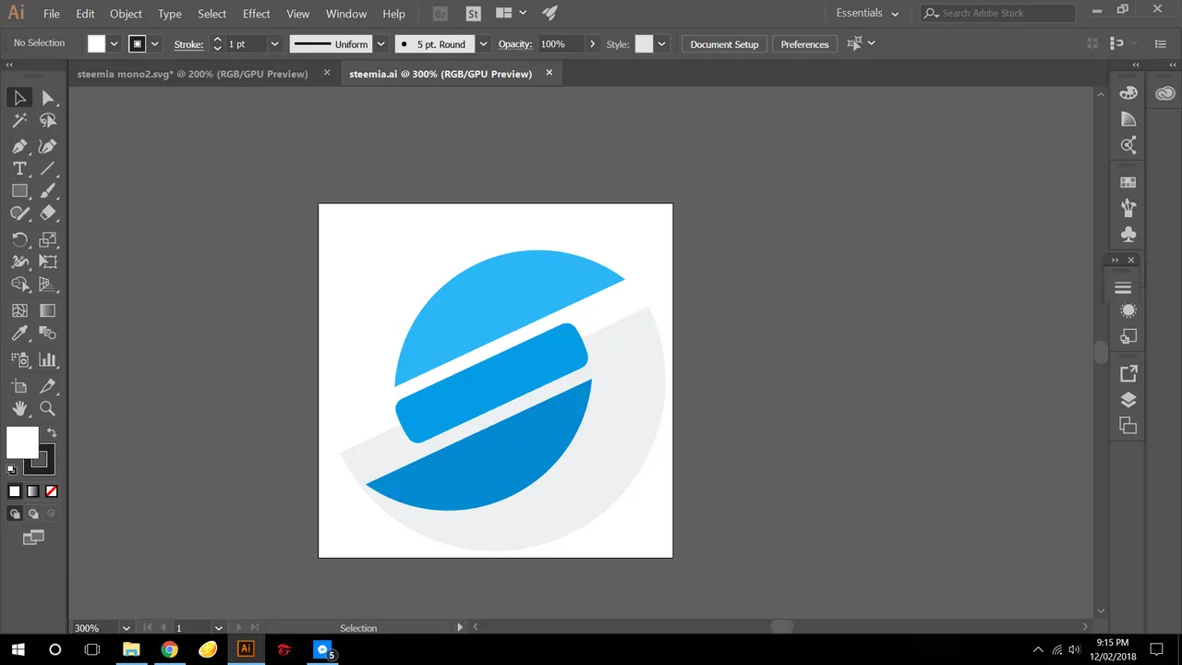Set paint mode to None
Image resolution: width=1182 pixels, height=665 pixels.
click(52, 491)
